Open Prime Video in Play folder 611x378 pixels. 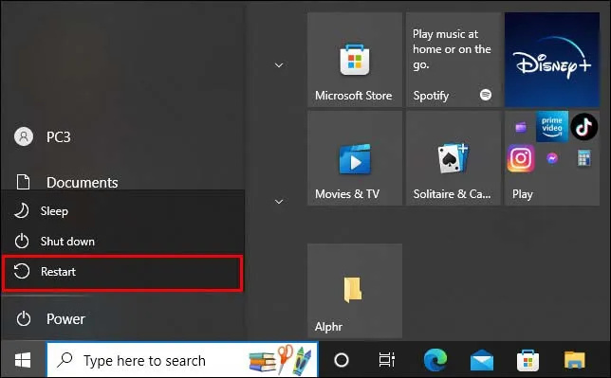point(552,127)
